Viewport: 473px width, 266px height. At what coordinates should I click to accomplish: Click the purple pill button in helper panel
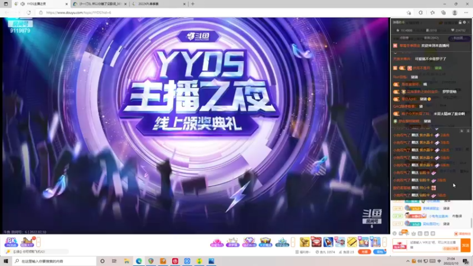pos(458,38)
